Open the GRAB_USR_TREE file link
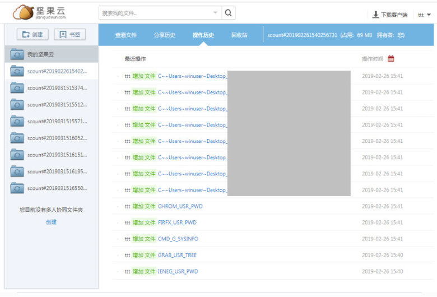Image resolution: width=437 pixels, height=297 pixels. point(177,255)
